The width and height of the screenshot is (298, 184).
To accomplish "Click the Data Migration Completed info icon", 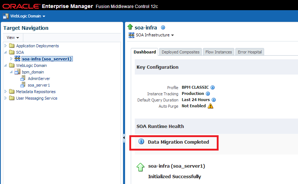I will pos(141,141).
